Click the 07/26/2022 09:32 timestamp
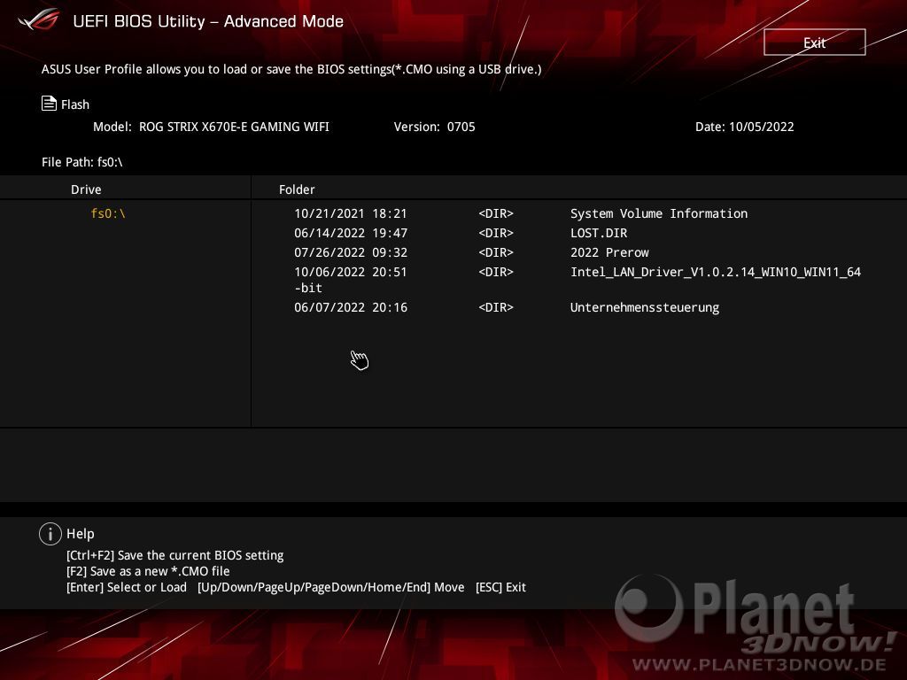 coord(351,252)
